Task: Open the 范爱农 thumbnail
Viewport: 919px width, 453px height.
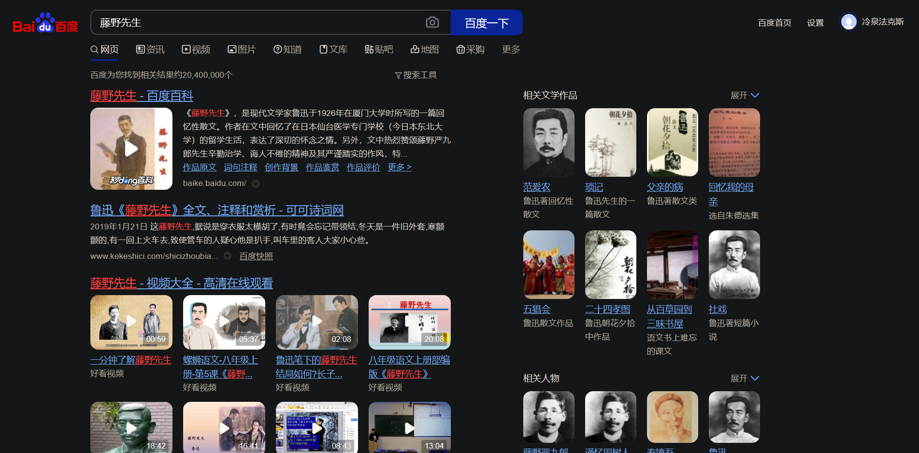Action: [549, 142]
